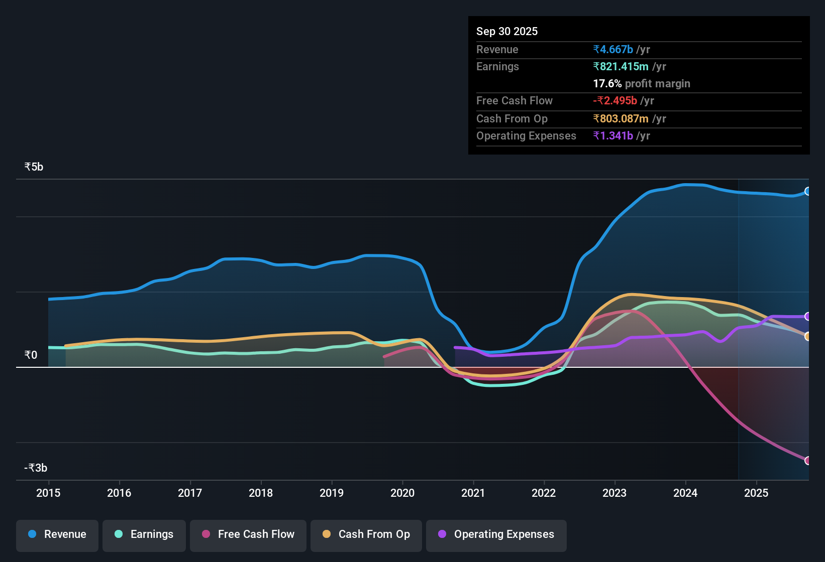Click the orange Cash From Op legend dot
825x562 pixels.
pyautogui.click(x=327, y=534)
